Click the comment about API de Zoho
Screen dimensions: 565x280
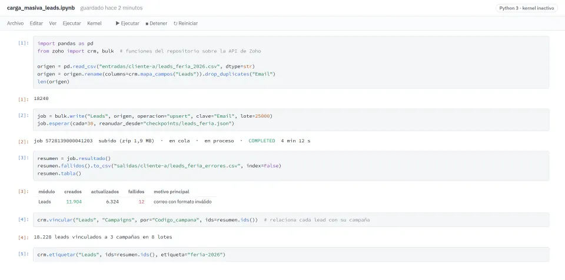(190, 51)
